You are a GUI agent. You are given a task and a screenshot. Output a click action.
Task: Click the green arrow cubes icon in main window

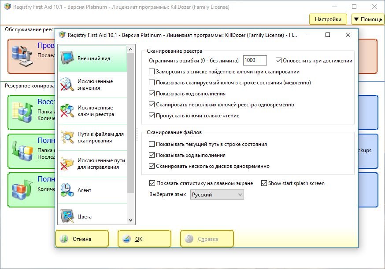click(22, 151)
